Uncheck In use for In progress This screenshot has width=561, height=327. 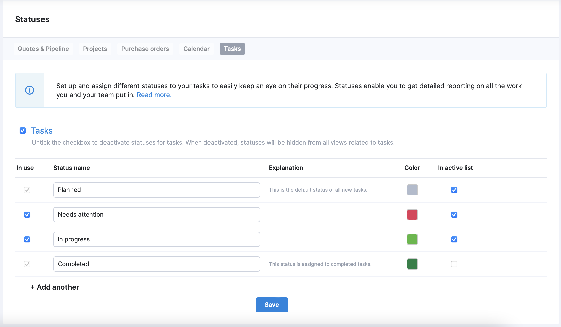27,239
